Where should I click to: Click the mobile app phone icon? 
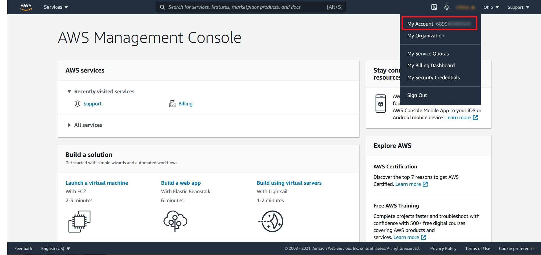point(381,103)
